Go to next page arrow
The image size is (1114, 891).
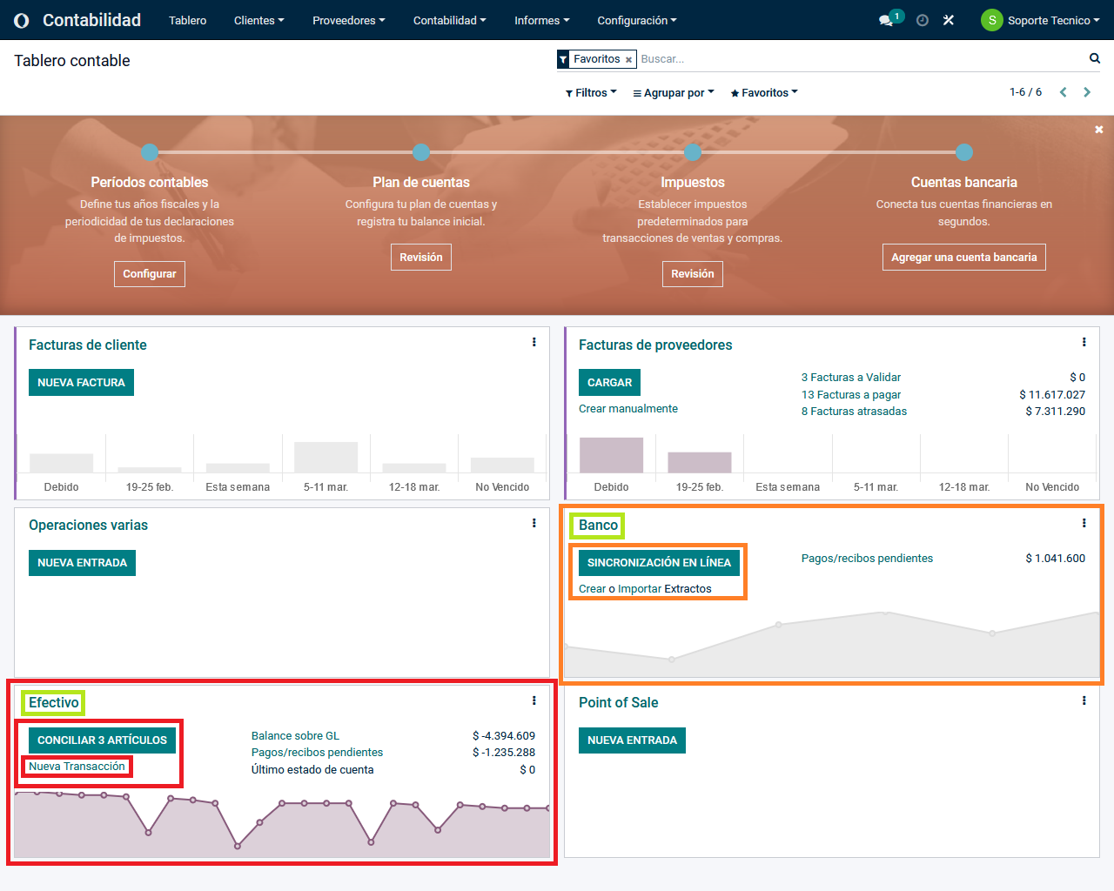(x=1087, y=92)
